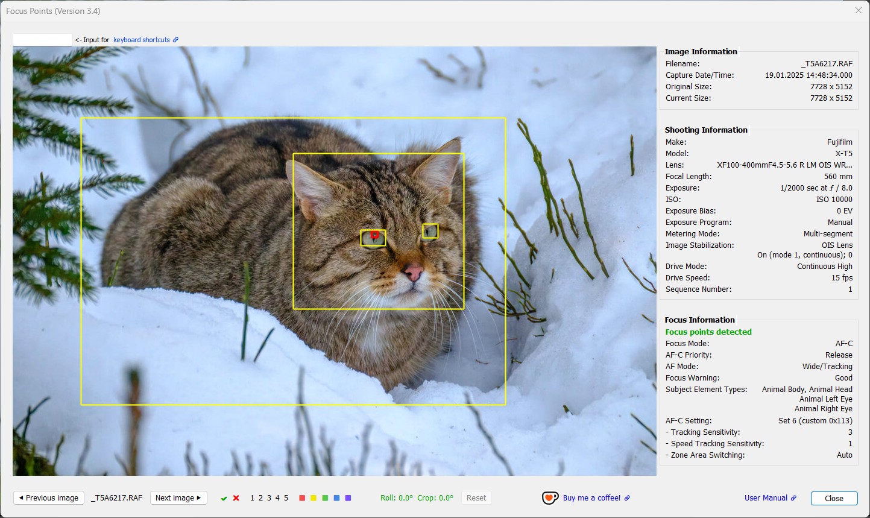Apply the red color label
The height and width of the screenshot is (518, 870).
[302, 498]
